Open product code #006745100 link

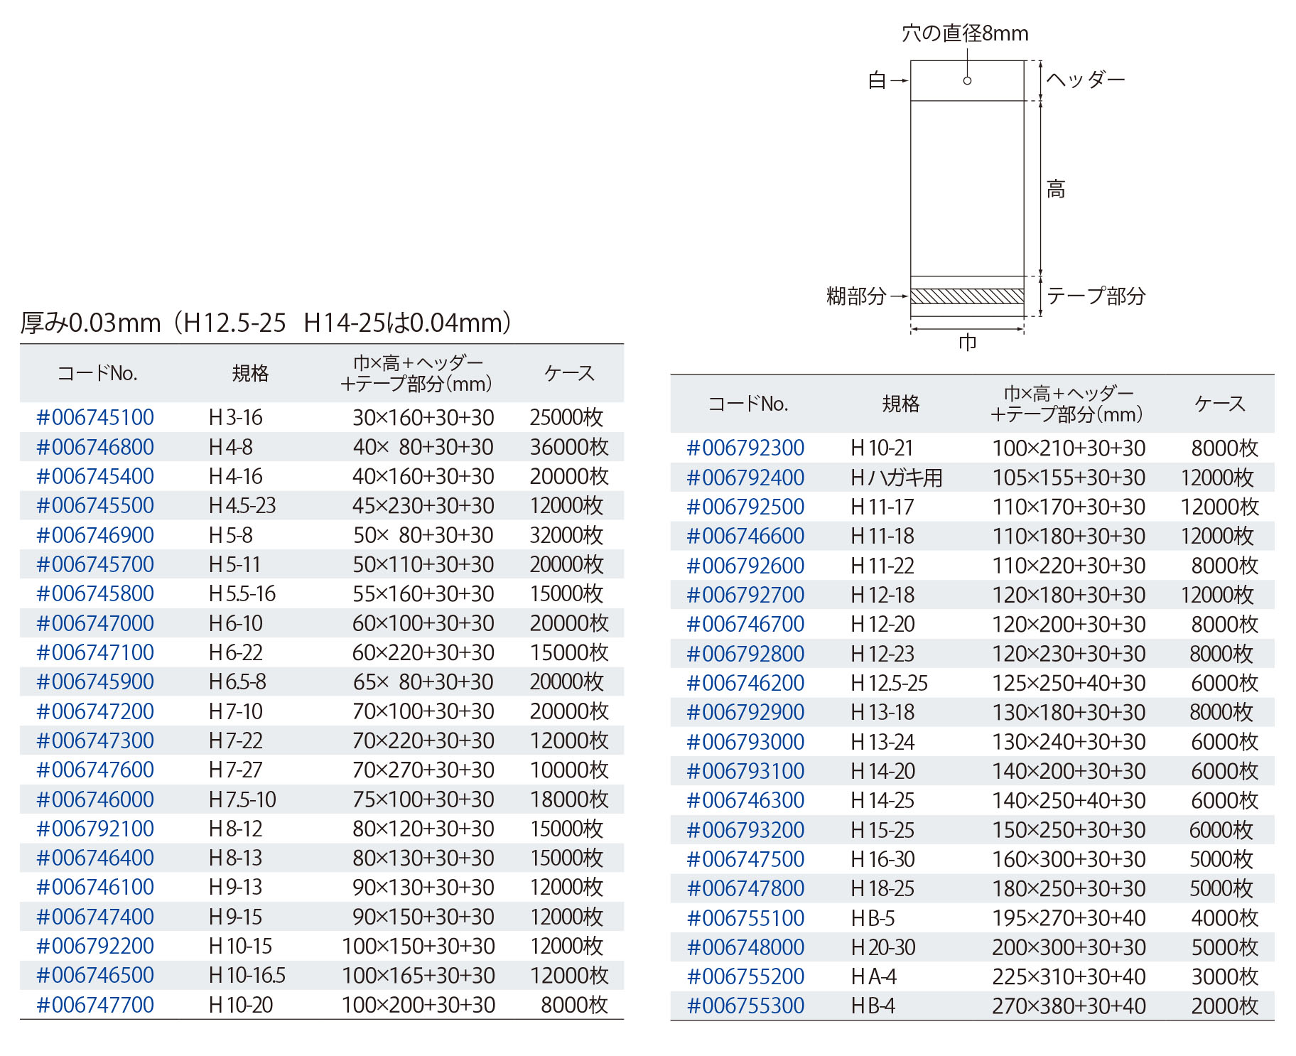click(x=95, y=417)
